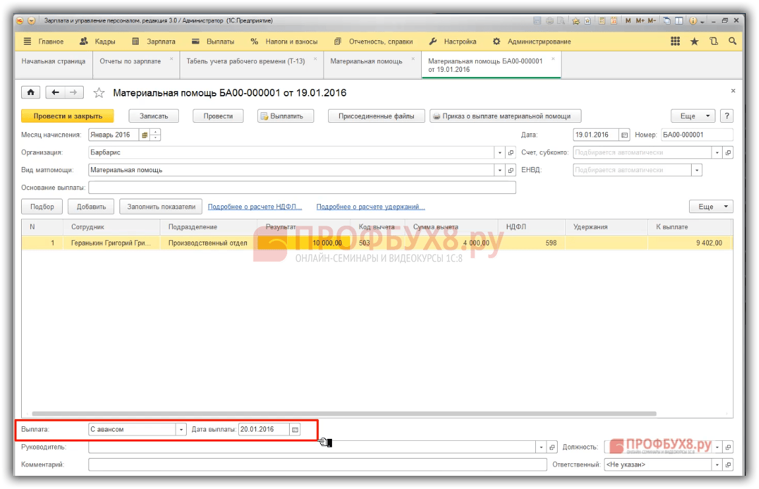Click the Основание выплаты input field
The width and height of the screenshot is (759, 489).
(302, 187)
